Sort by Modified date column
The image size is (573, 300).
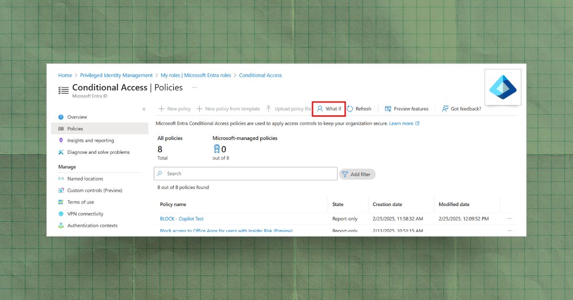454,204
